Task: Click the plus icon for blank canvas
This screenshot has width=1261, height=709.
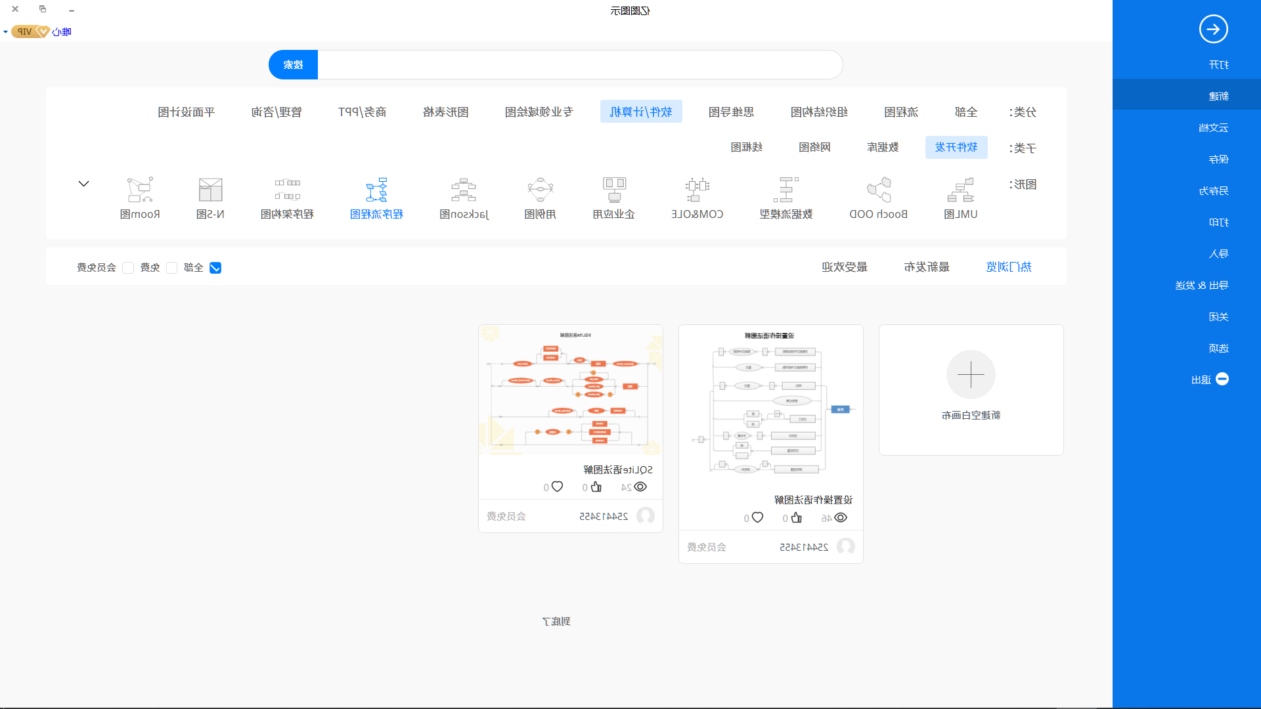Action: point(971,375)
